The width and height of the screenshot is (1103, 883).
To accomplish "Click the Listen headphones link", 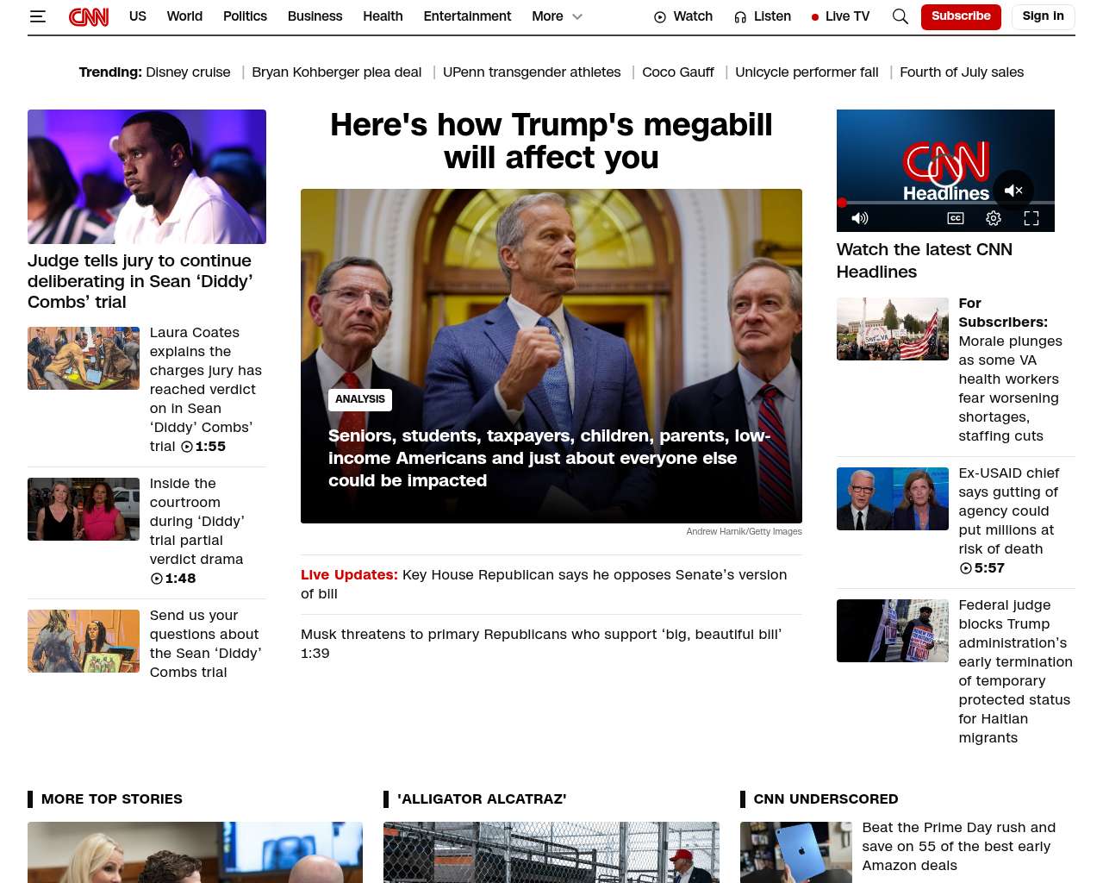I will click(763, 16).
